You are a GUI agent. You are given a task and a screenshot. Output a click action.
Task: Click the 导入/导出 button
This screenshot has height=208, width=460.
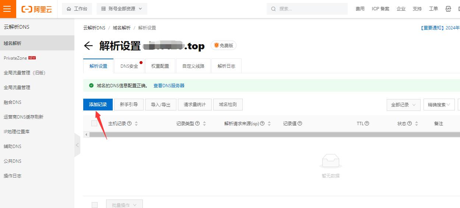[161, 105]
